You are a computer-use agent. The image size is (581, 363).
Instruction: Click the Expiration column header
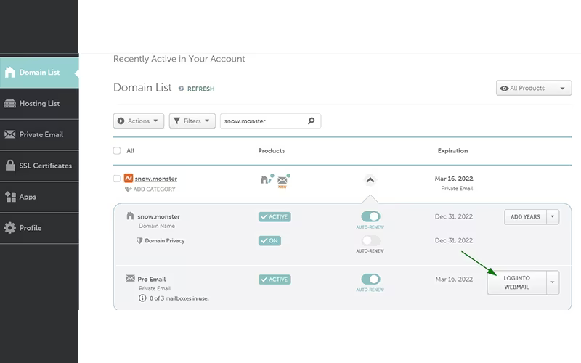[x=452, y=151]
